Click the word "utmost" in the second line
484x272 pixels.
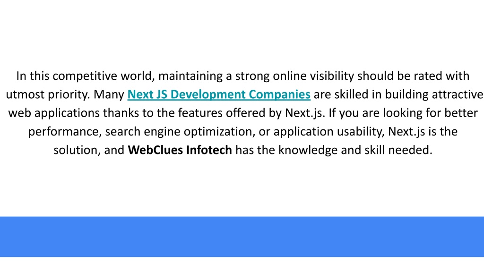25,94
